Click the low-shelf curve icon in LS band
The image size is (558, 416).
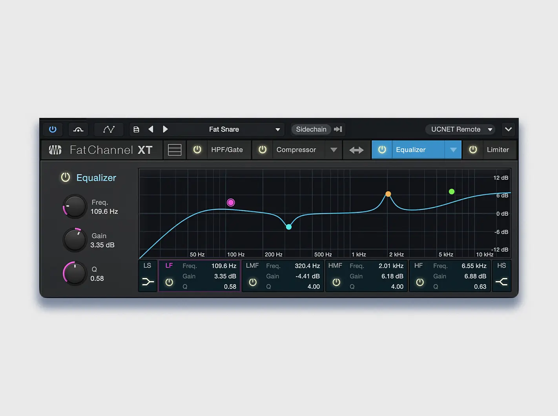click(x=148, y=281)
